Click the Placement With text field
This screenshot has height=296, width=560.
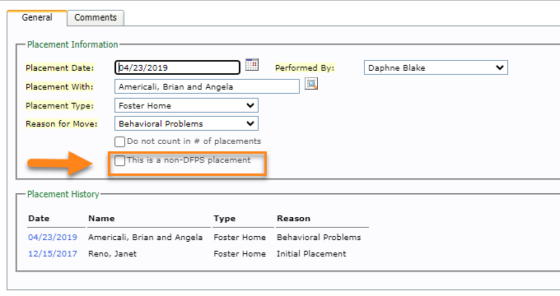(207, 86)
